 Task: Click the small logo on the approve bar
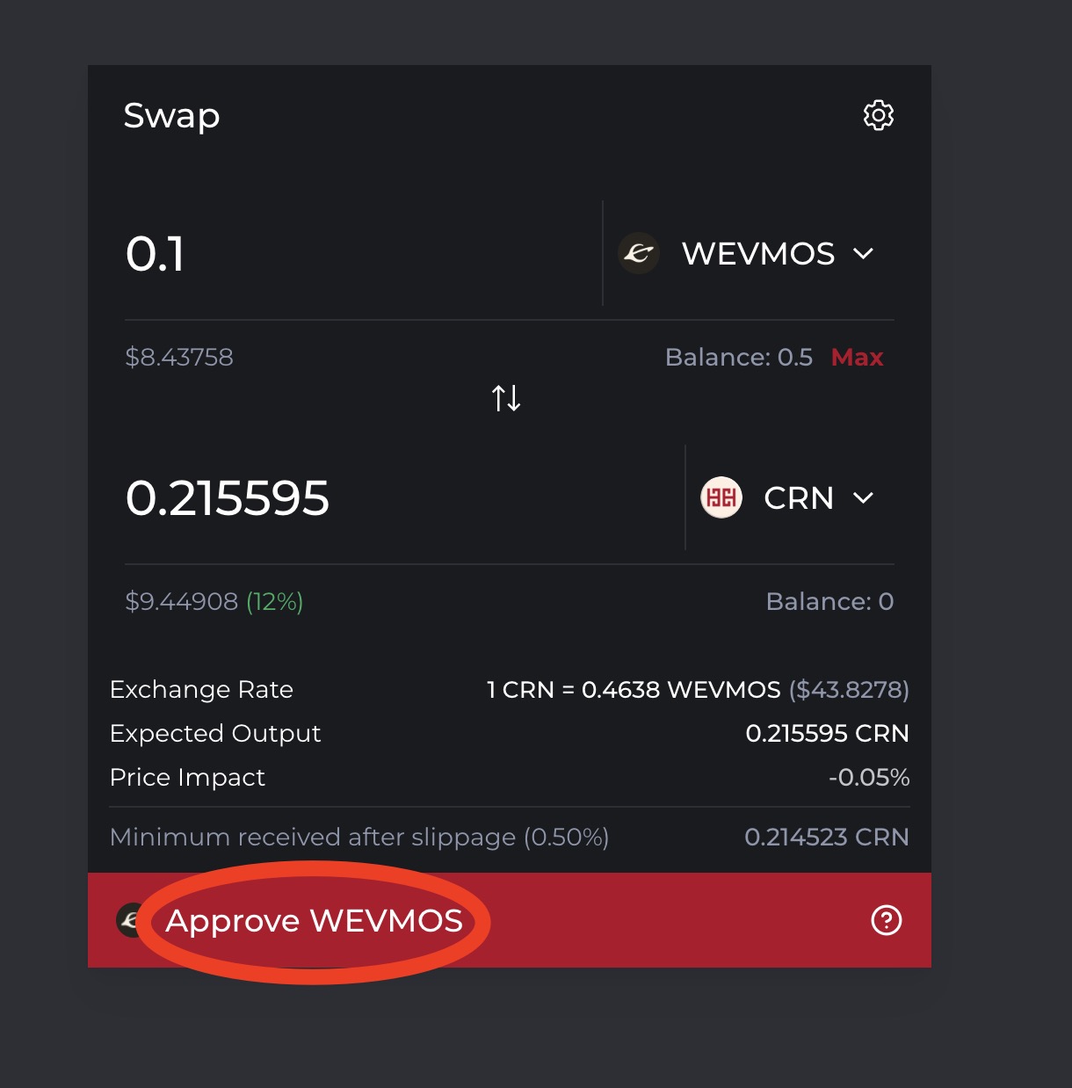click(129, 920)
